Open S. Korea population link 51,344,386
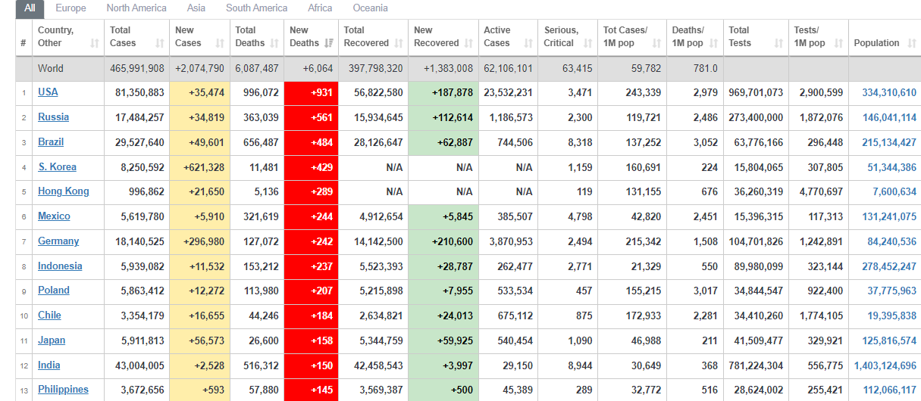The height and width of the screenshot is (401, 921). 891,167
